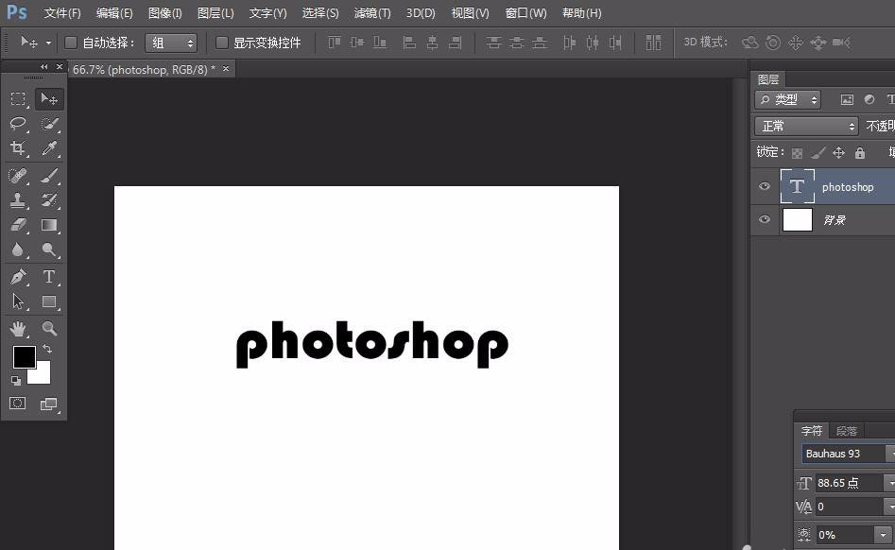Select the Spot Healing Brush tool
The image size is (895, 550).
(x=18, y=175)
